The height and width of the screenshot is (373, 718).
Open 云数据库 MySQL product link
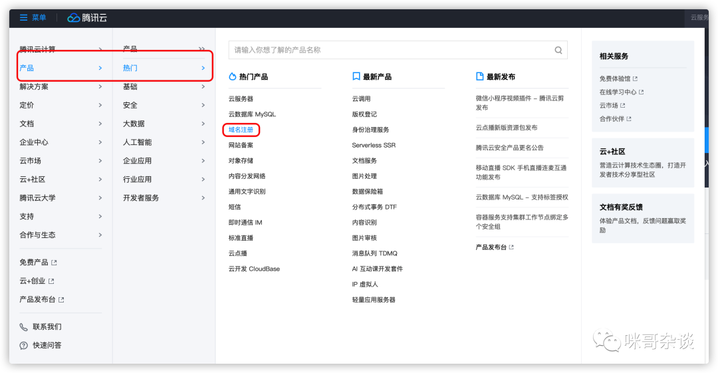point(253,114)
